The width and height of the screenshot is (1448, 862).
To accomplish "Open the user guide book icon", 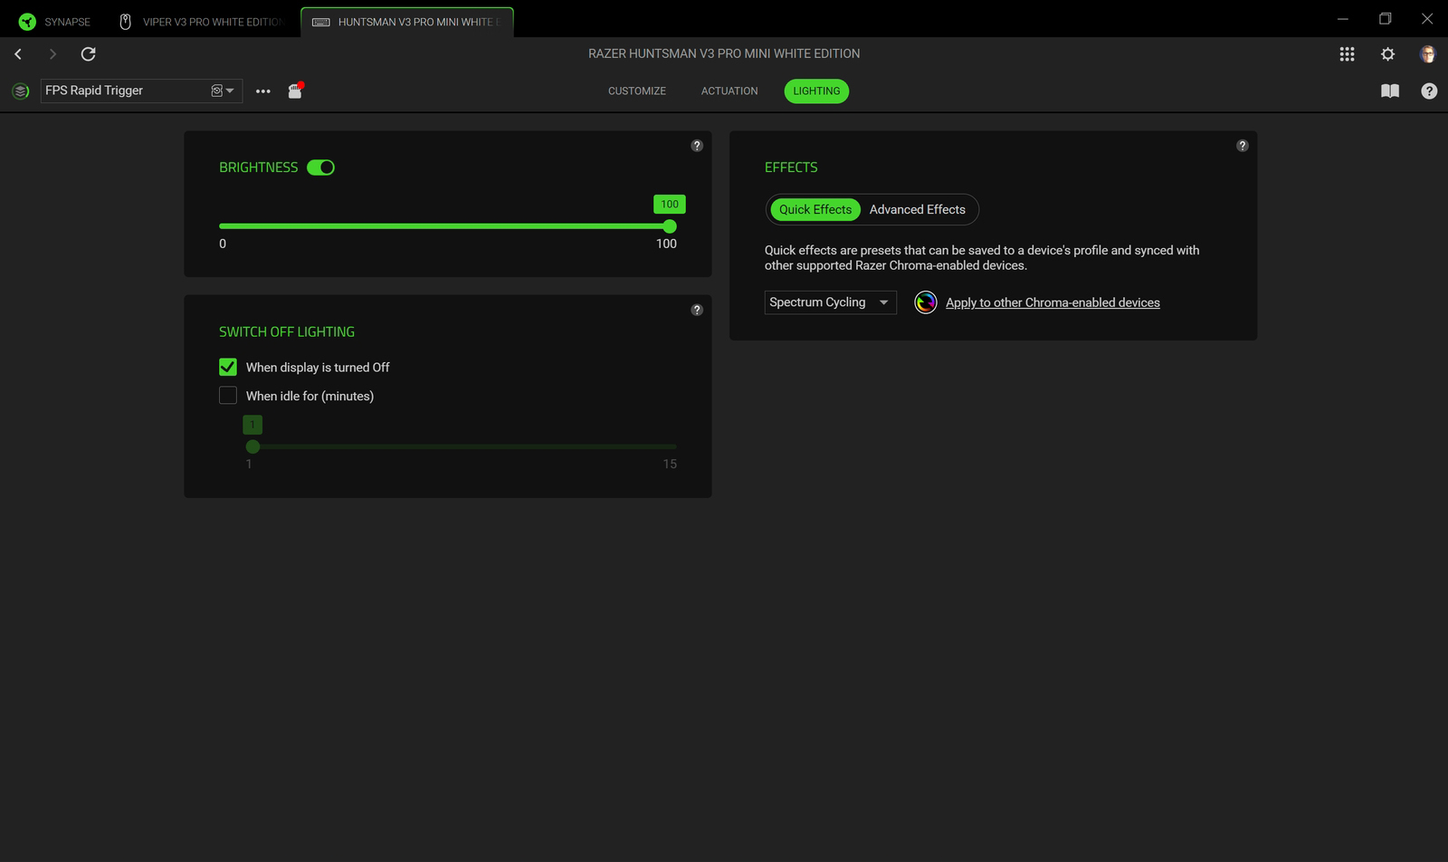I will coord(1390,91).
